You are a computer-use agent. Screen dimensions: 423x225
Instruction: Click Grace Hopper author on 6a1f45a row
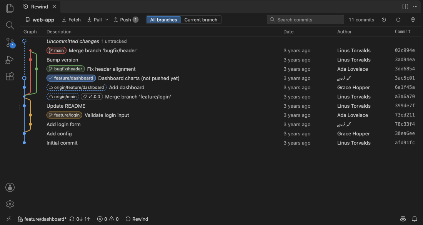[x=353, y=87]
